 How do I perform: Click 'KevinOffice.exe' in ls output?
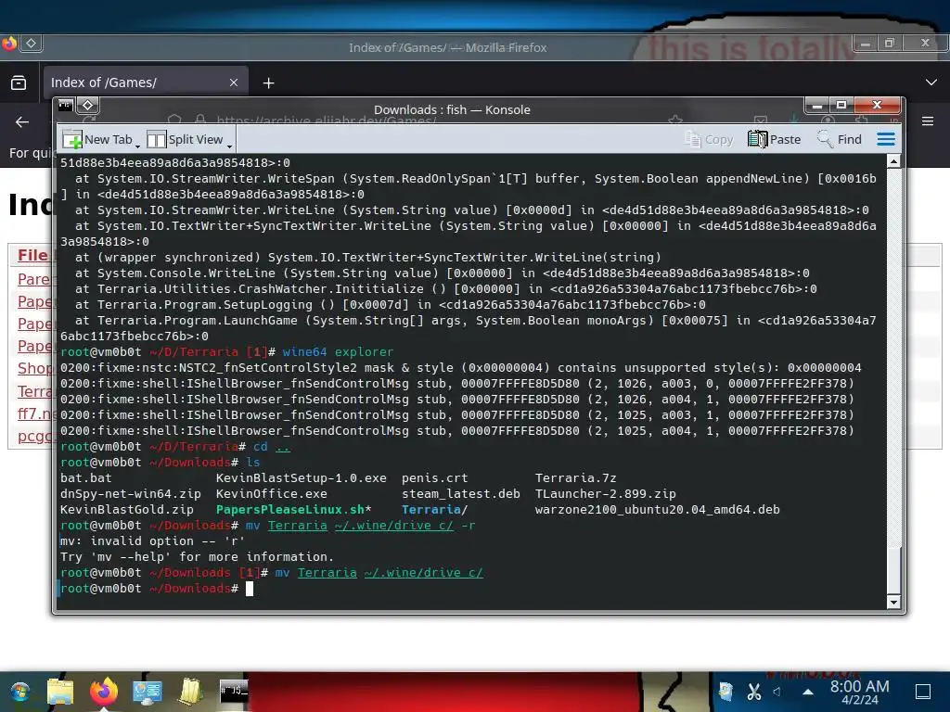(x=272, y=494)
